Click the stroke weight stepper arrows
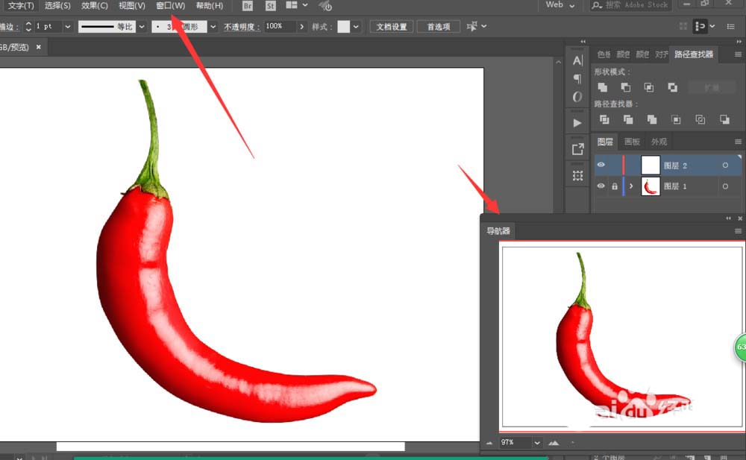This screenshot has width=746, height=460. coord(28,27)
